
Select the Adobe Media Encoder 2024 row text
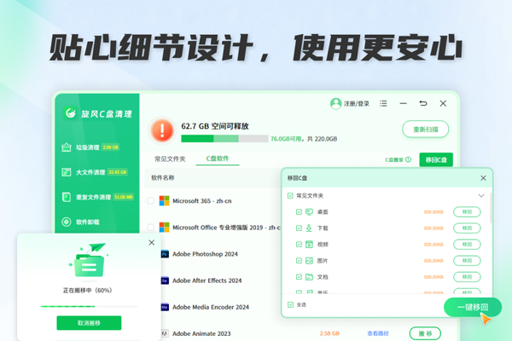point(211,307)
